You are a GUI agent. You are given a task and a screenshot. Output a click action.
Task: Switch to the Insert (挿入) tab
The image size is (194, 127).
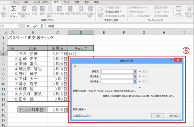click(x=27, y=2)
